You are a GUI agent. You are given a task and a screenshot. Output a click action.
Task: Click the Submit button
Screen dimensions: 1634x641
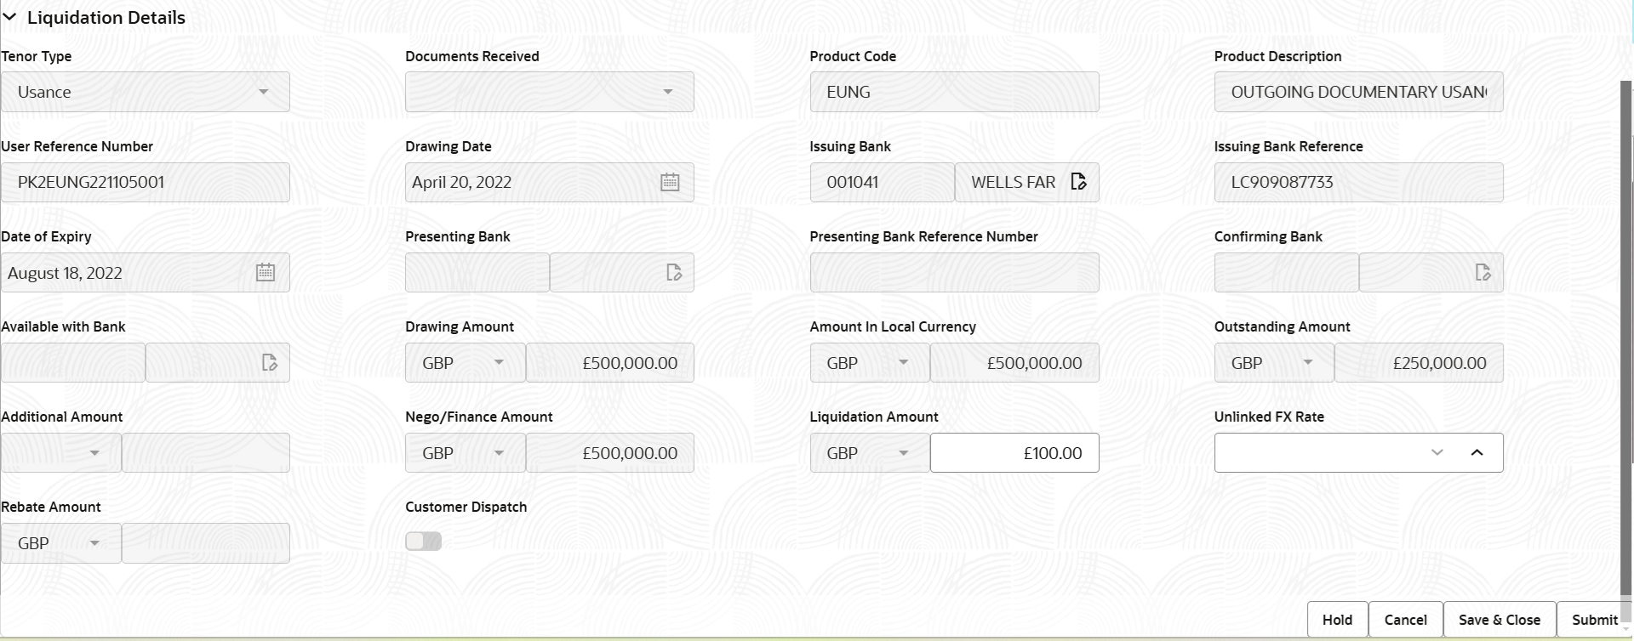click(x=1594, y=620)
